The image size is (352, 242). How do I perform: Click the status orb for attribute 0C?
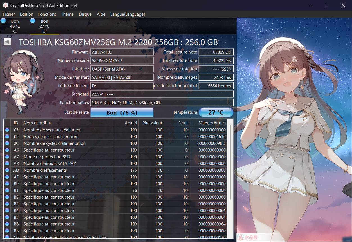point(7,143)
